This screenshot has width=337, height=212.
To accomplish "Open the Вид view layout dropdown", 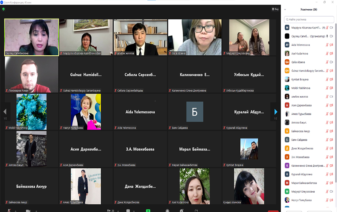I will pyautogui.click(x=275, y=9).
